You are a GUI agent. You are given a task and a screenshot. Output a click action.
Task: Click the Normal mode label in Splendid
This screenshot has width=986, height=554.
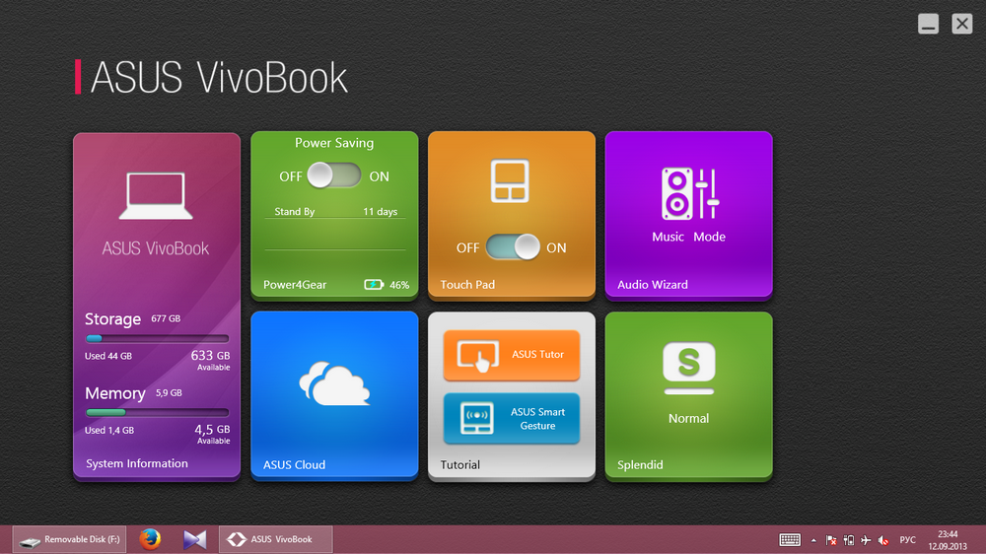tap(688, 418)
